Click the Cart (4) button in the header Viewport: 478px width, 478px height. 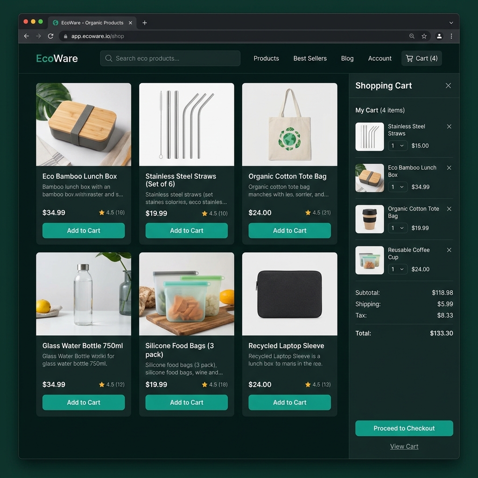(x=422, y=58)
